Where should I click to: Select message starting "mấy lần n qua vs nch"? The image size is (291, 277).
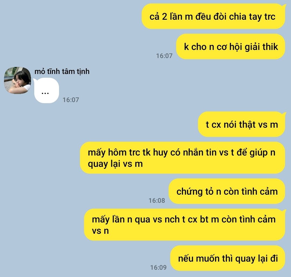click(185, 225)
